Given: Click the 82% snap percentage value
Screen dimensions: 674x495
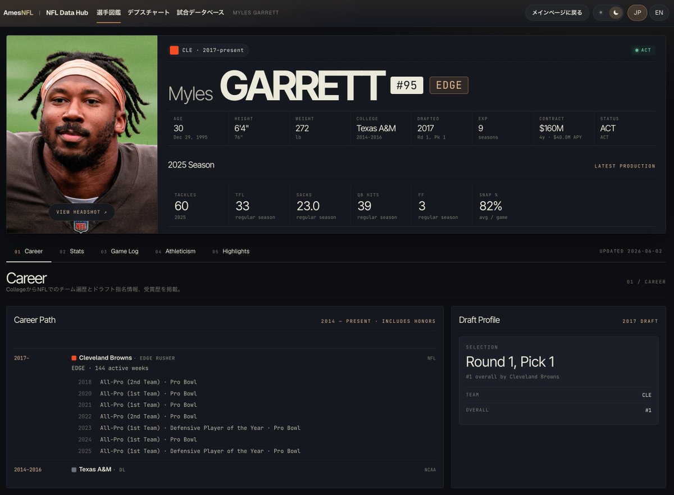Looking at the screenshot, I should (x=490, y=206).
